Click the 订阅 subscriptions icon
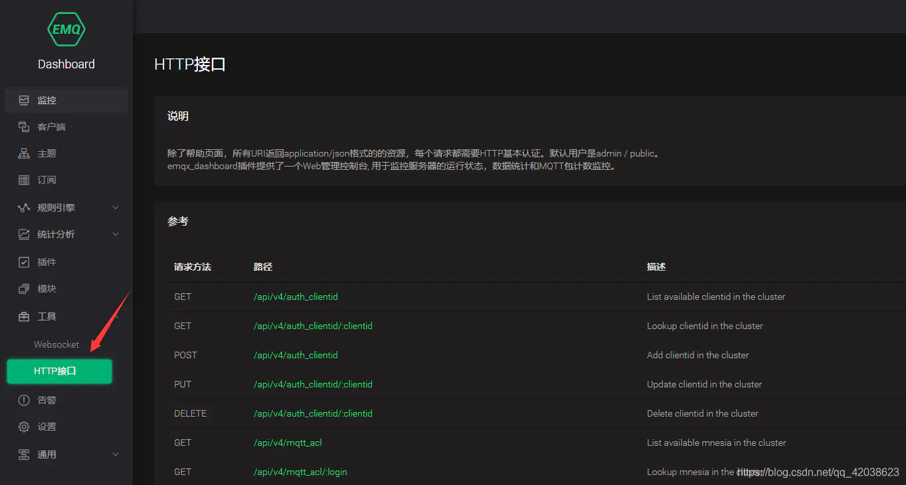Image resolution: width=906 pixels, height=485 pixels. point(24,180)
